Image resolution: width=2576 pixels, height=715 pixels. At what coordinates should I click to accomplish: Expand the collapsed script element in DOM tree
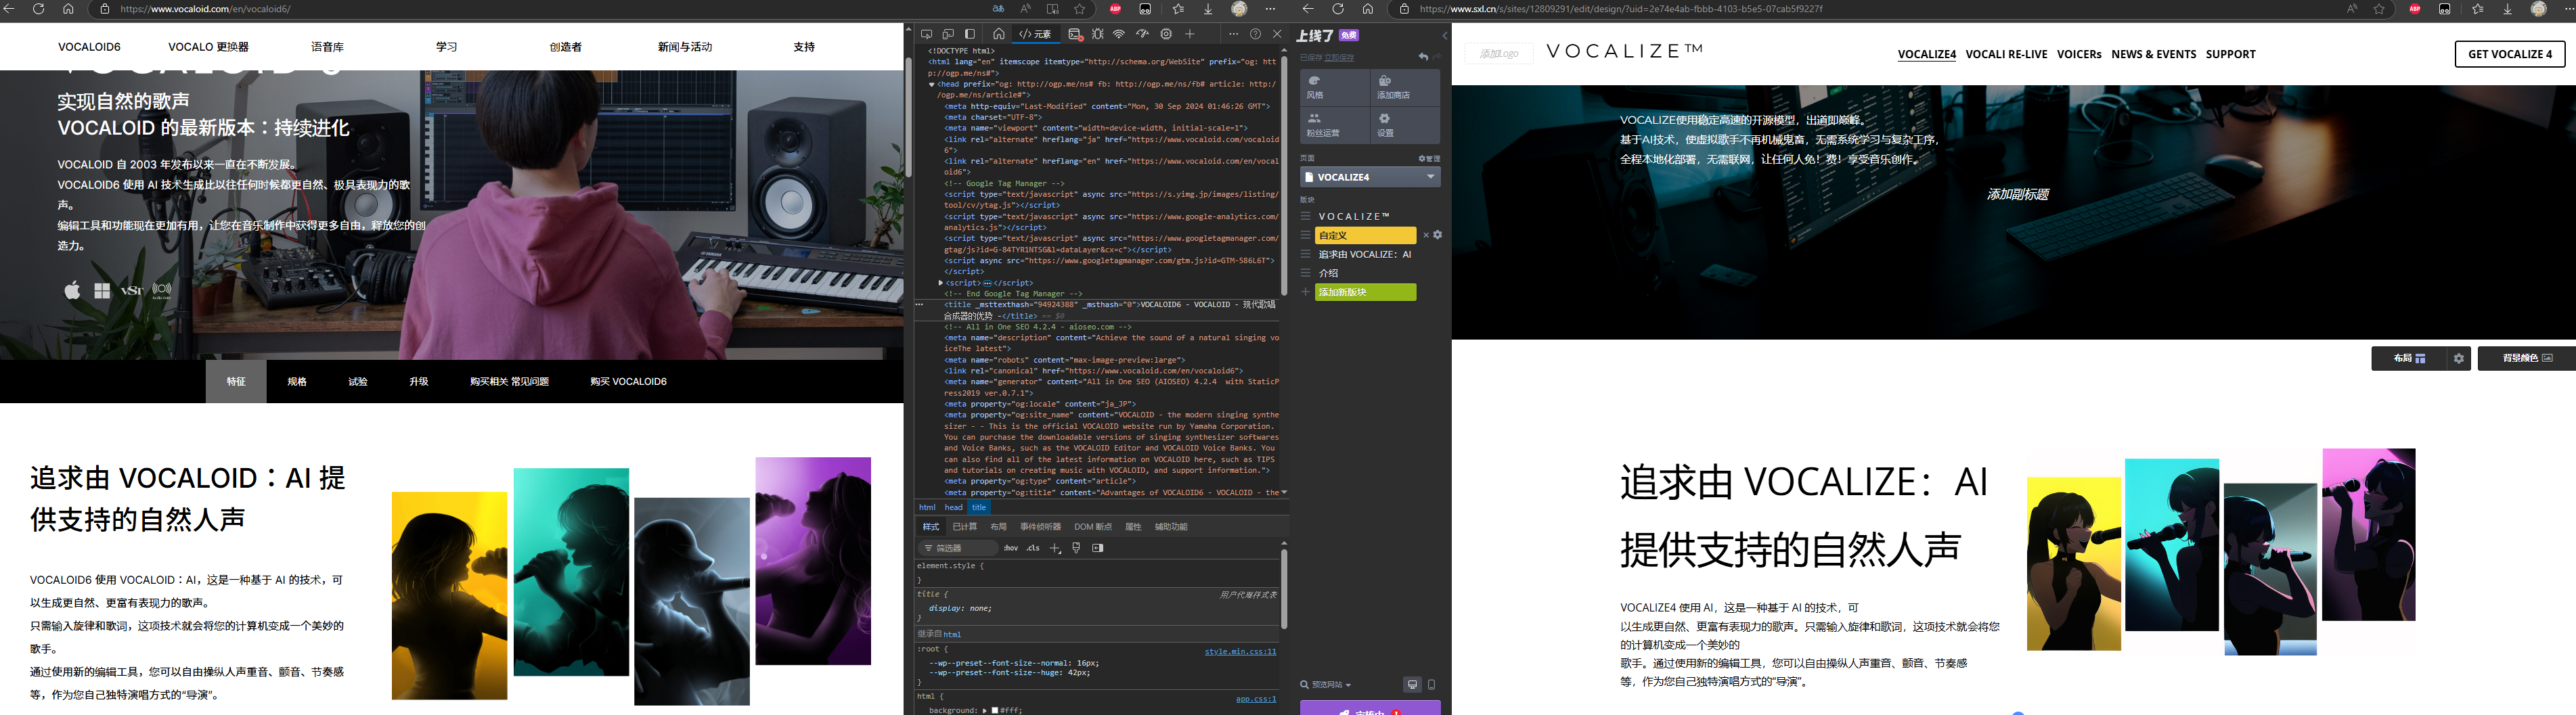tap(941, 283)
